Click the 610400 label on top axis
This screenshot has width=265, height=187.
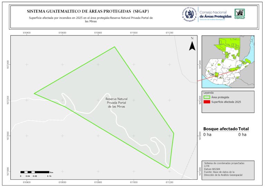coord(27,33)
